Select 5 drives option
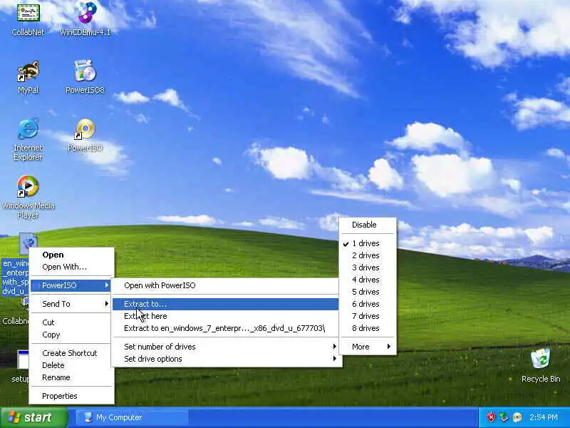The height and width of the screenshot is (428, 570). tap(368, 292)
